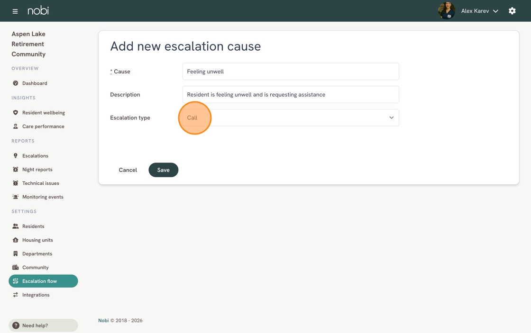Save the new escalation cause
The image size is (531, 333).
tap(163, 170)
